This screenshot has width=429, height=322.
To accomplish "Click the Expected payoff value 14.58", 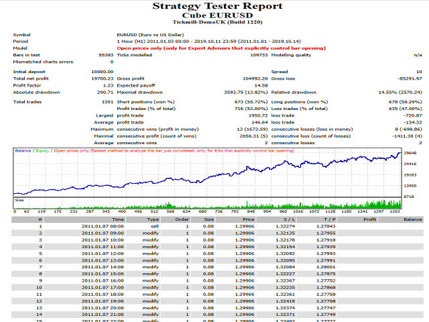I will pyautogui.click(x=261, y=85).
